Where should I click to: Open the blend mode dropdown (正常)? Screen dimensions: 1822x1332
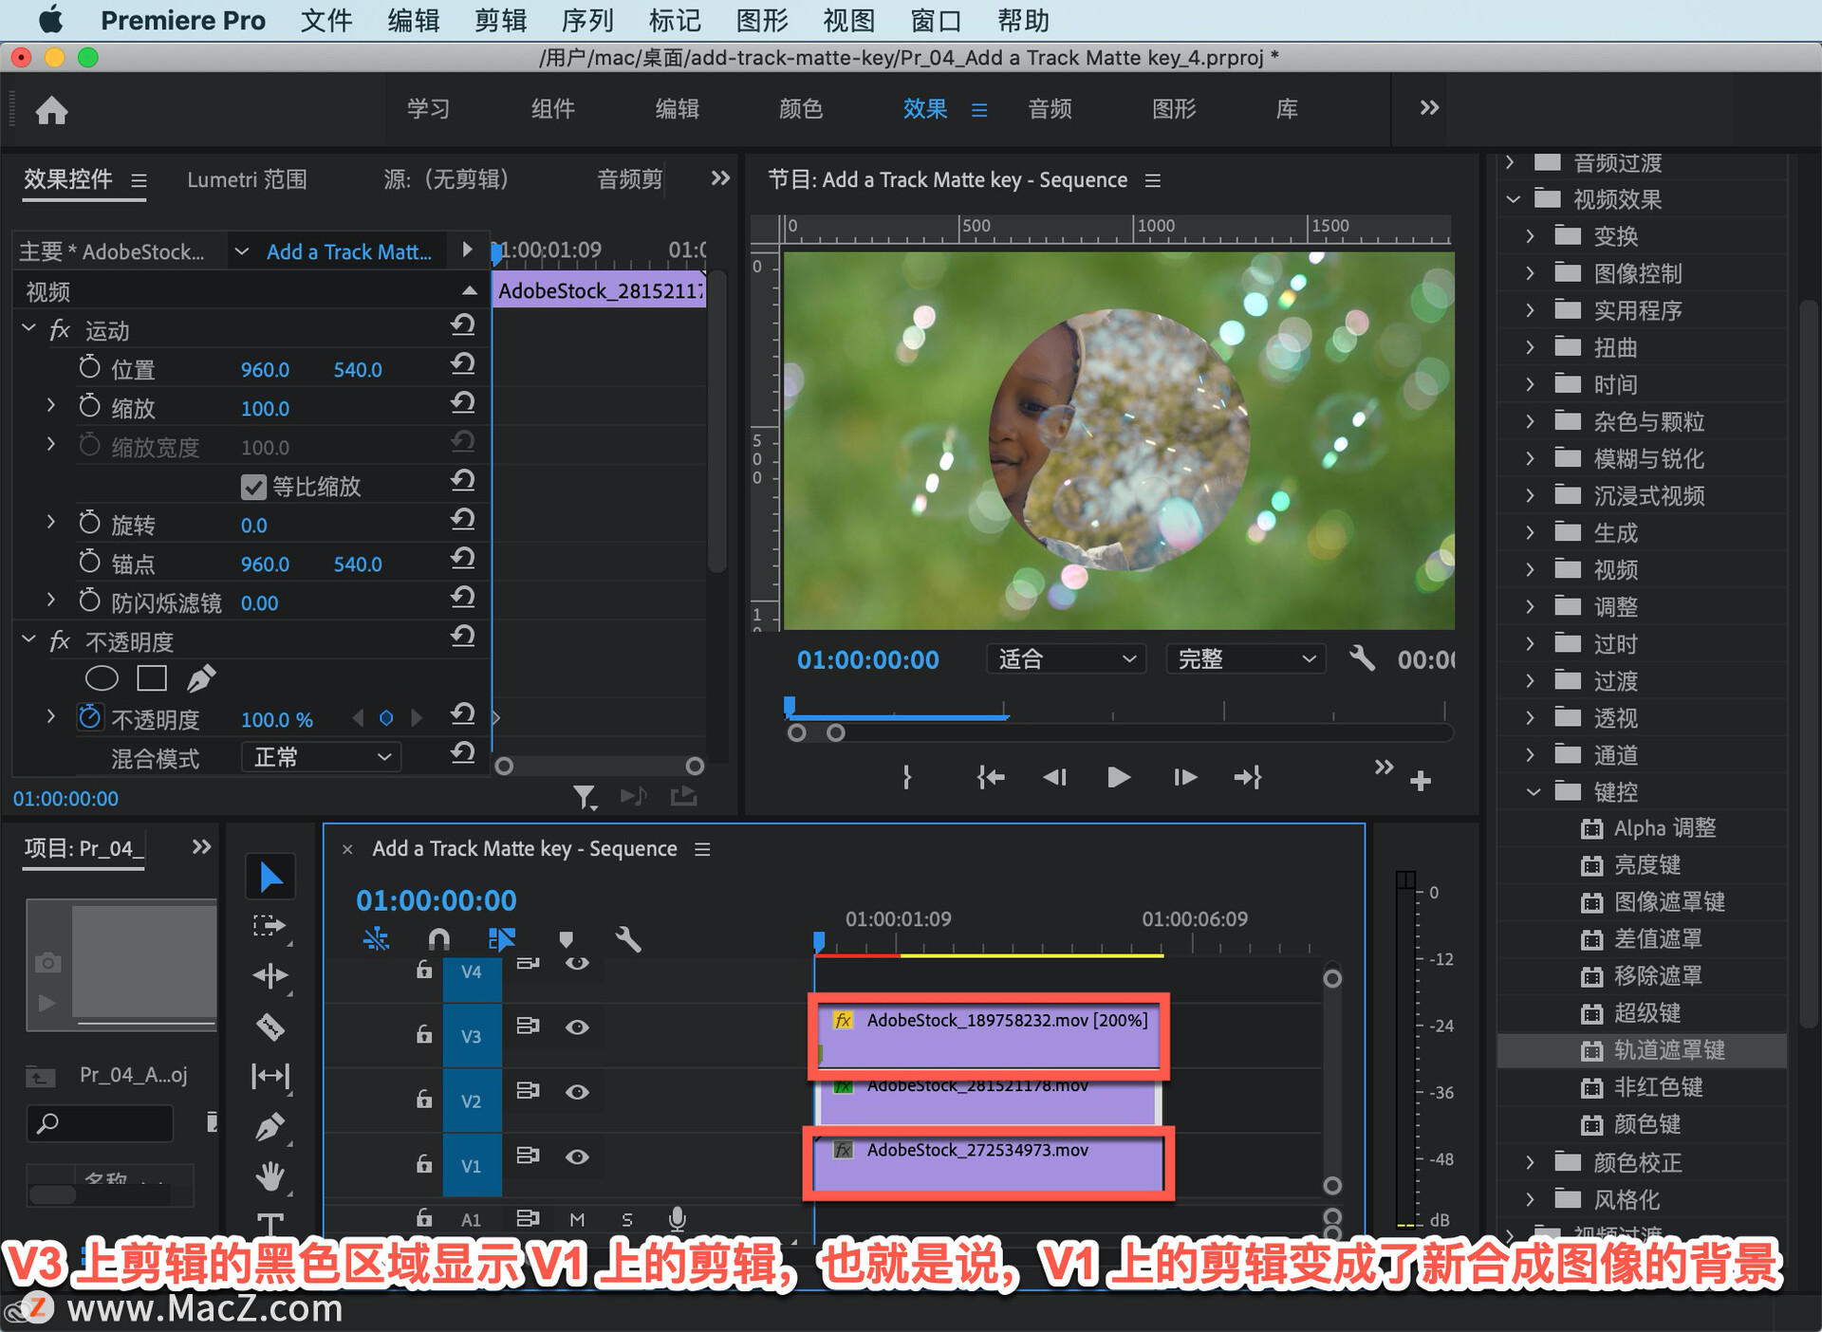[322, 757]
